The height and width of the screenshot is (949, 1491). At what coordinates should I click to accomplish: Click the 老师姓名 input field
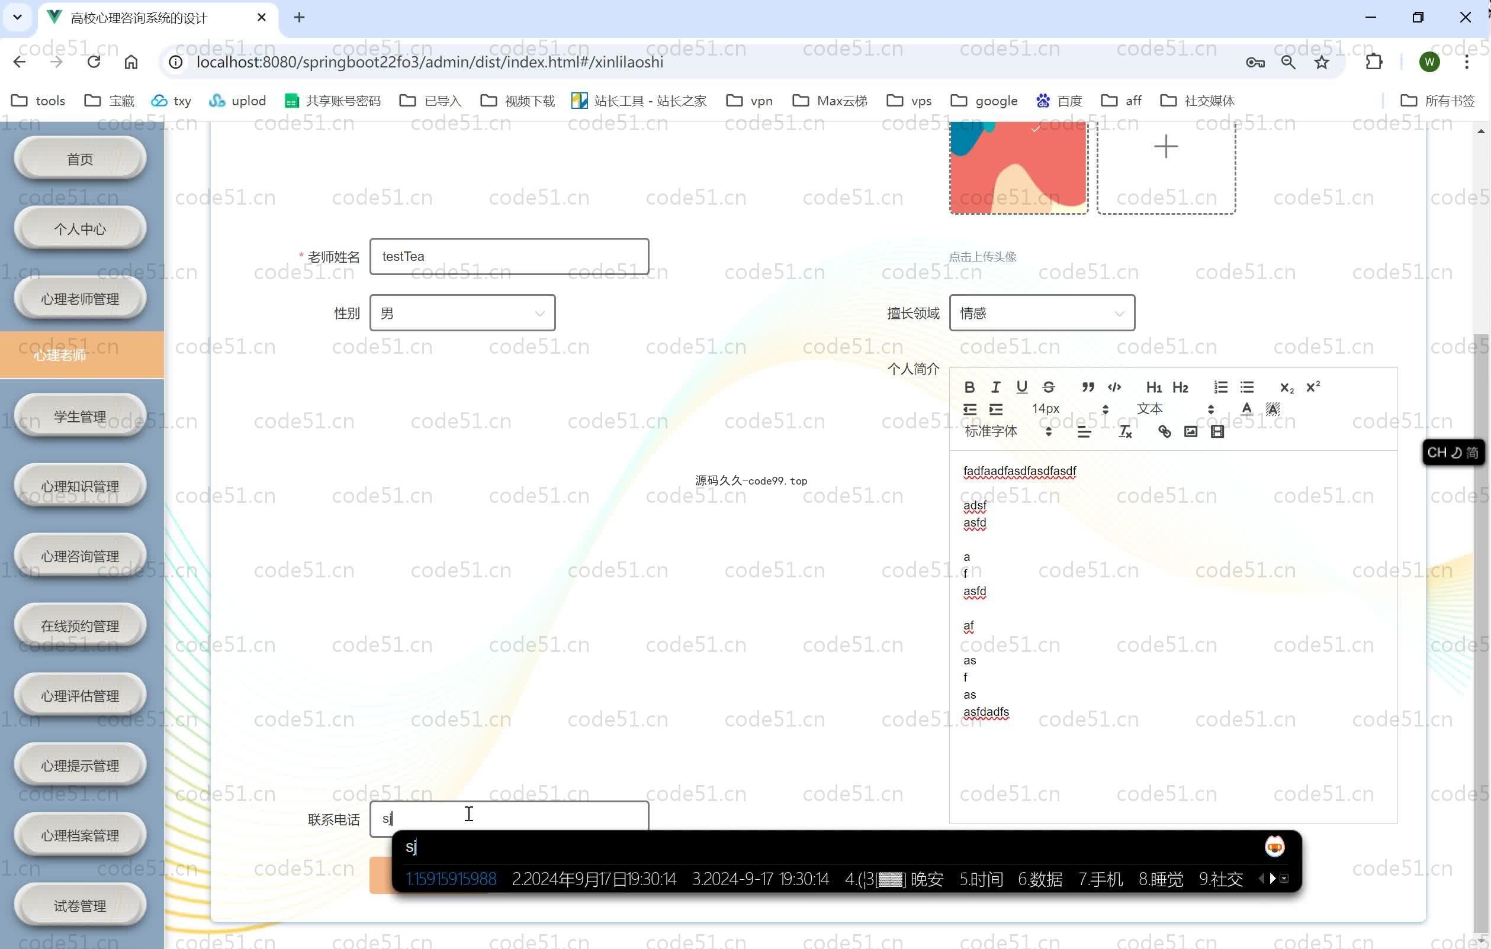[x=509, y=256]
